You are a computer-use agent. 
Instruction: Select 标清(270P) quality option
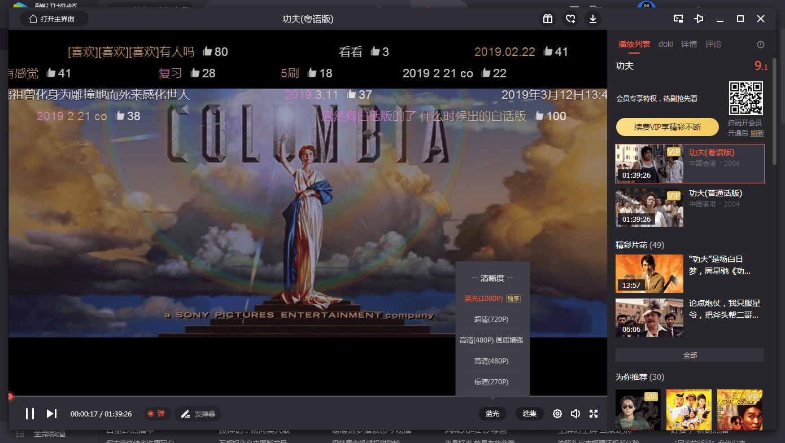(491, 382)
